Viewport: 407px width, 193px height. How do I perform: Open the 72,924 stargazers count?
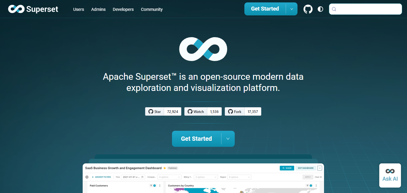click(x=173, y=111)
